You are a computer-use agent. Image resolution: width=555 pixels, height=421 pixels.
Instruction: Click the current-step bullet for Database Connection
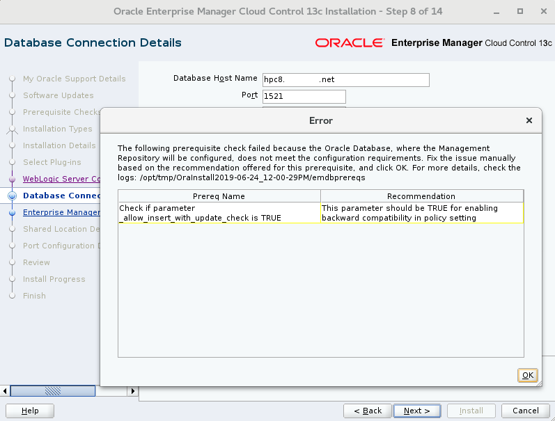tap(13, 196)
